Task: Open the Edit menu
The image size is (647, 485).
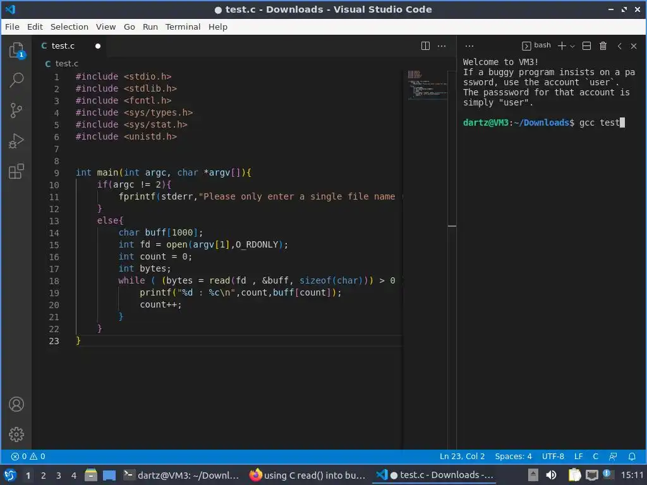Action: click(x=35, y=27)
